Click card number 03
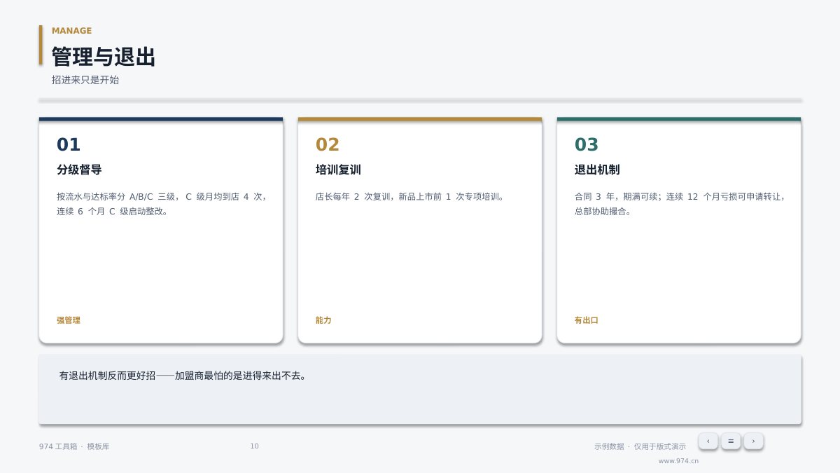The image size is (840, 473). coord(587,145)
